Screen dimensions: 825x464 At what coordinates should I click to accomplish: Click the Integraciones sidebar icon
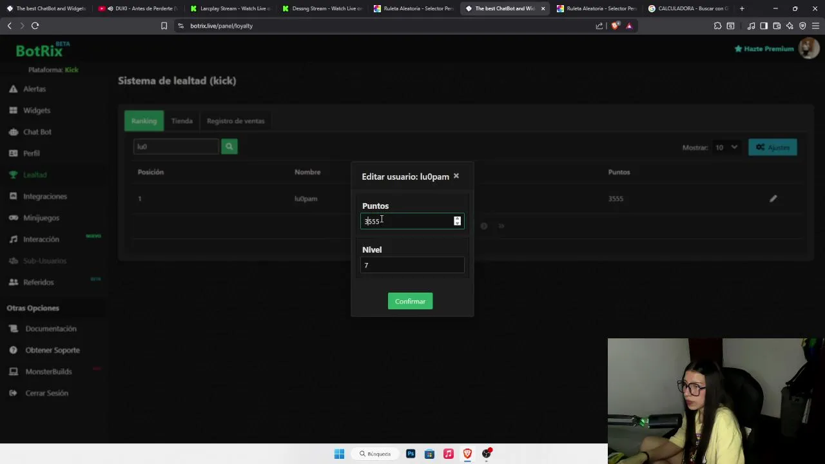click(13, 196)
